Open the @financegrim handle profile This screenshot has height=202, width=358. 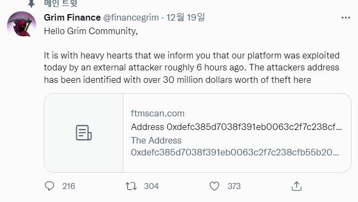tap(131, 18)
